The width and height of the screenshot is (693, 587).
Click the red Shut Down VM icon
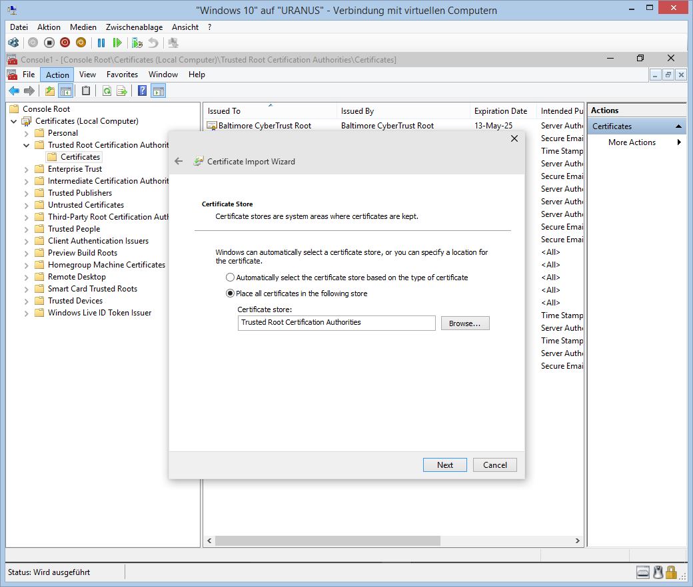click(65, 43)
